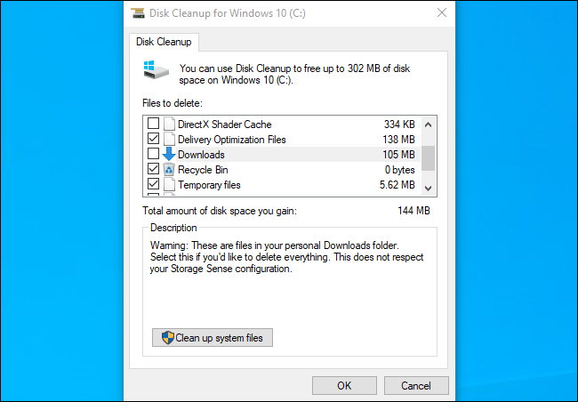Select the DirectX Shader Cache row text
Image resolution: width=578 pixels, height=402 pixels.
tap(224, 125)
